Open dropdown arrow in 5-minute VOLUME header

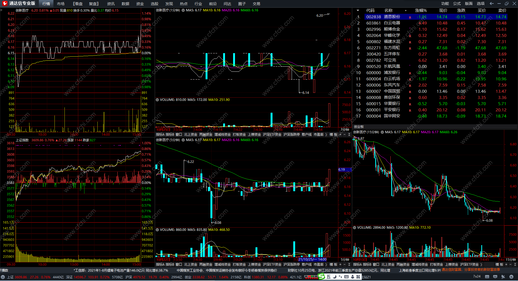pyautogui.click(x=157, y=230)
